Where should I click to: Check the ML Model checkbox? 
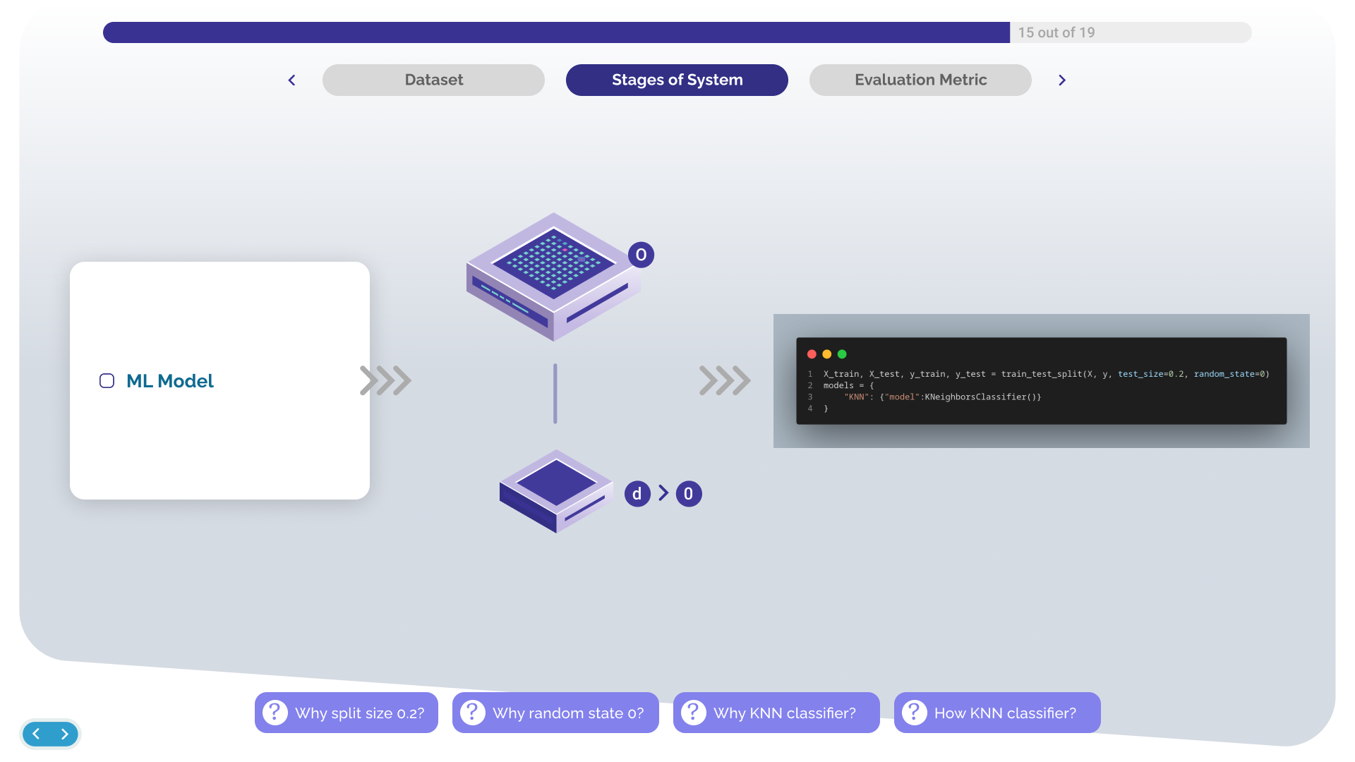pyautogui.click(x=107, y=381)
